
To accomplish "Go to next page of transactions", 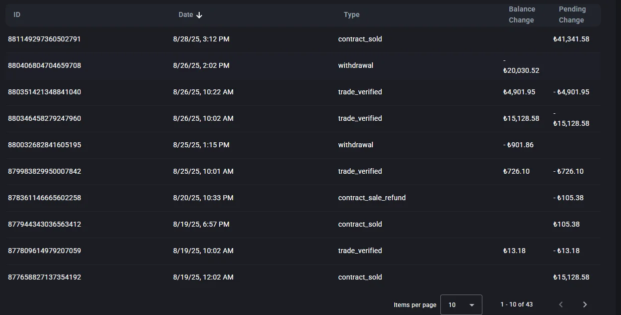I will (x=584, y=305).
